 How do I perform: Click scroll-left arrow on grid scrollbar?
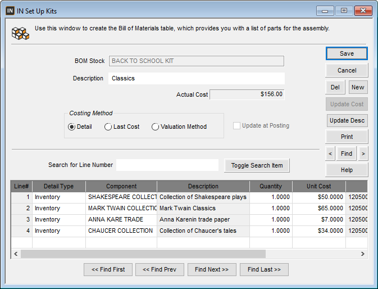(16, 254)
